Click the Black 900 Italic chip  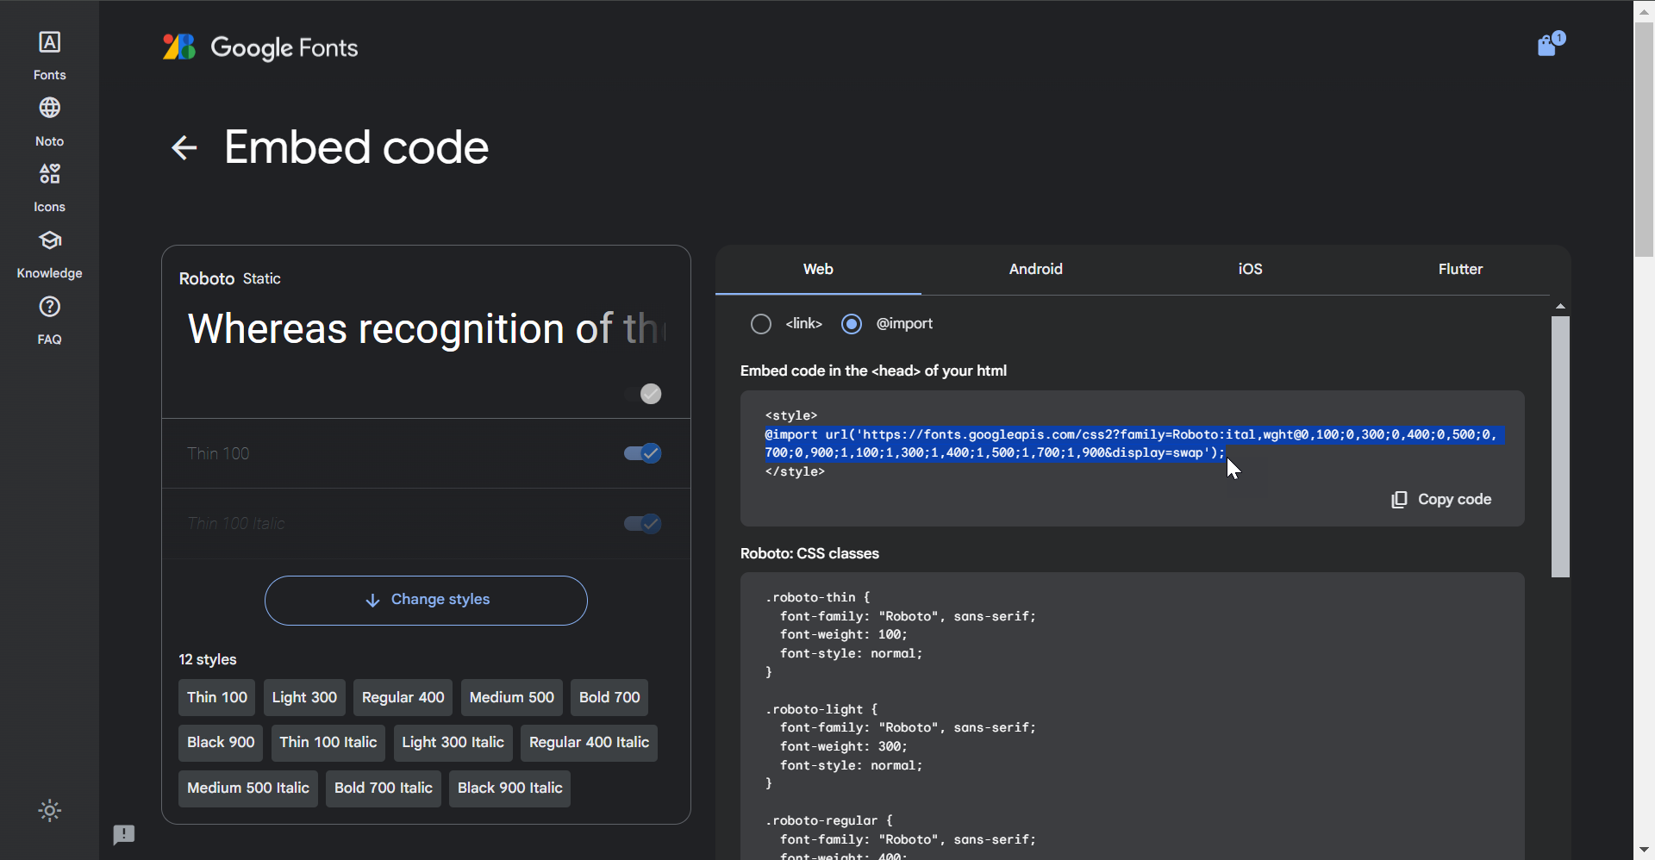pyautogui.click(x=509, y=788)
